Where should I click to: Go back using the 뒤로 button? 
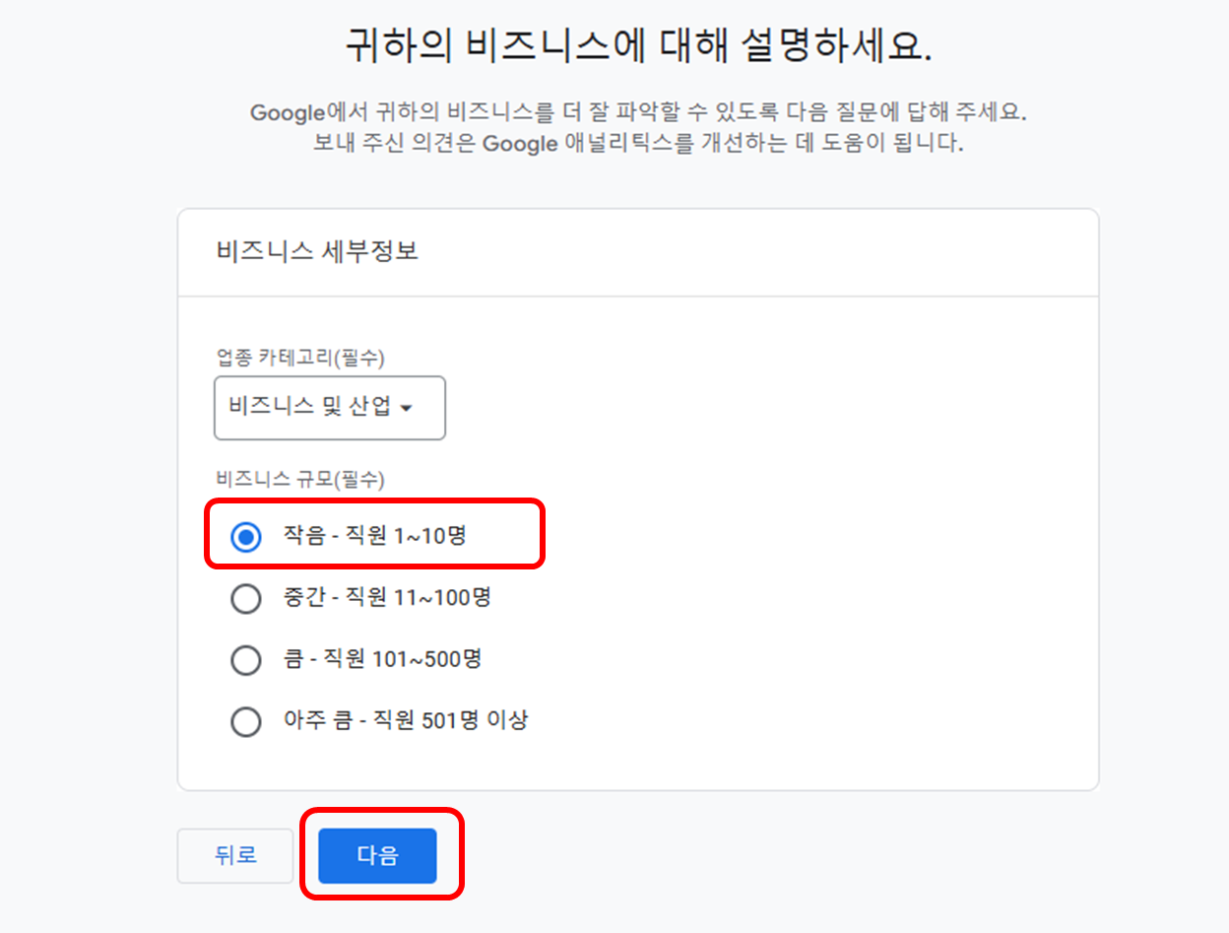(234, 855)
